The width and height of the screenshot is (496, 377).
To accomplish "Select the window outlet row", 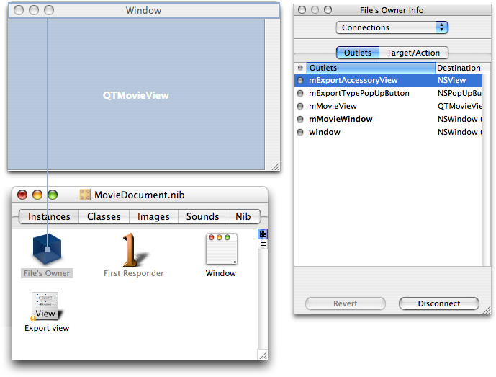I will (x=389, y=132).
